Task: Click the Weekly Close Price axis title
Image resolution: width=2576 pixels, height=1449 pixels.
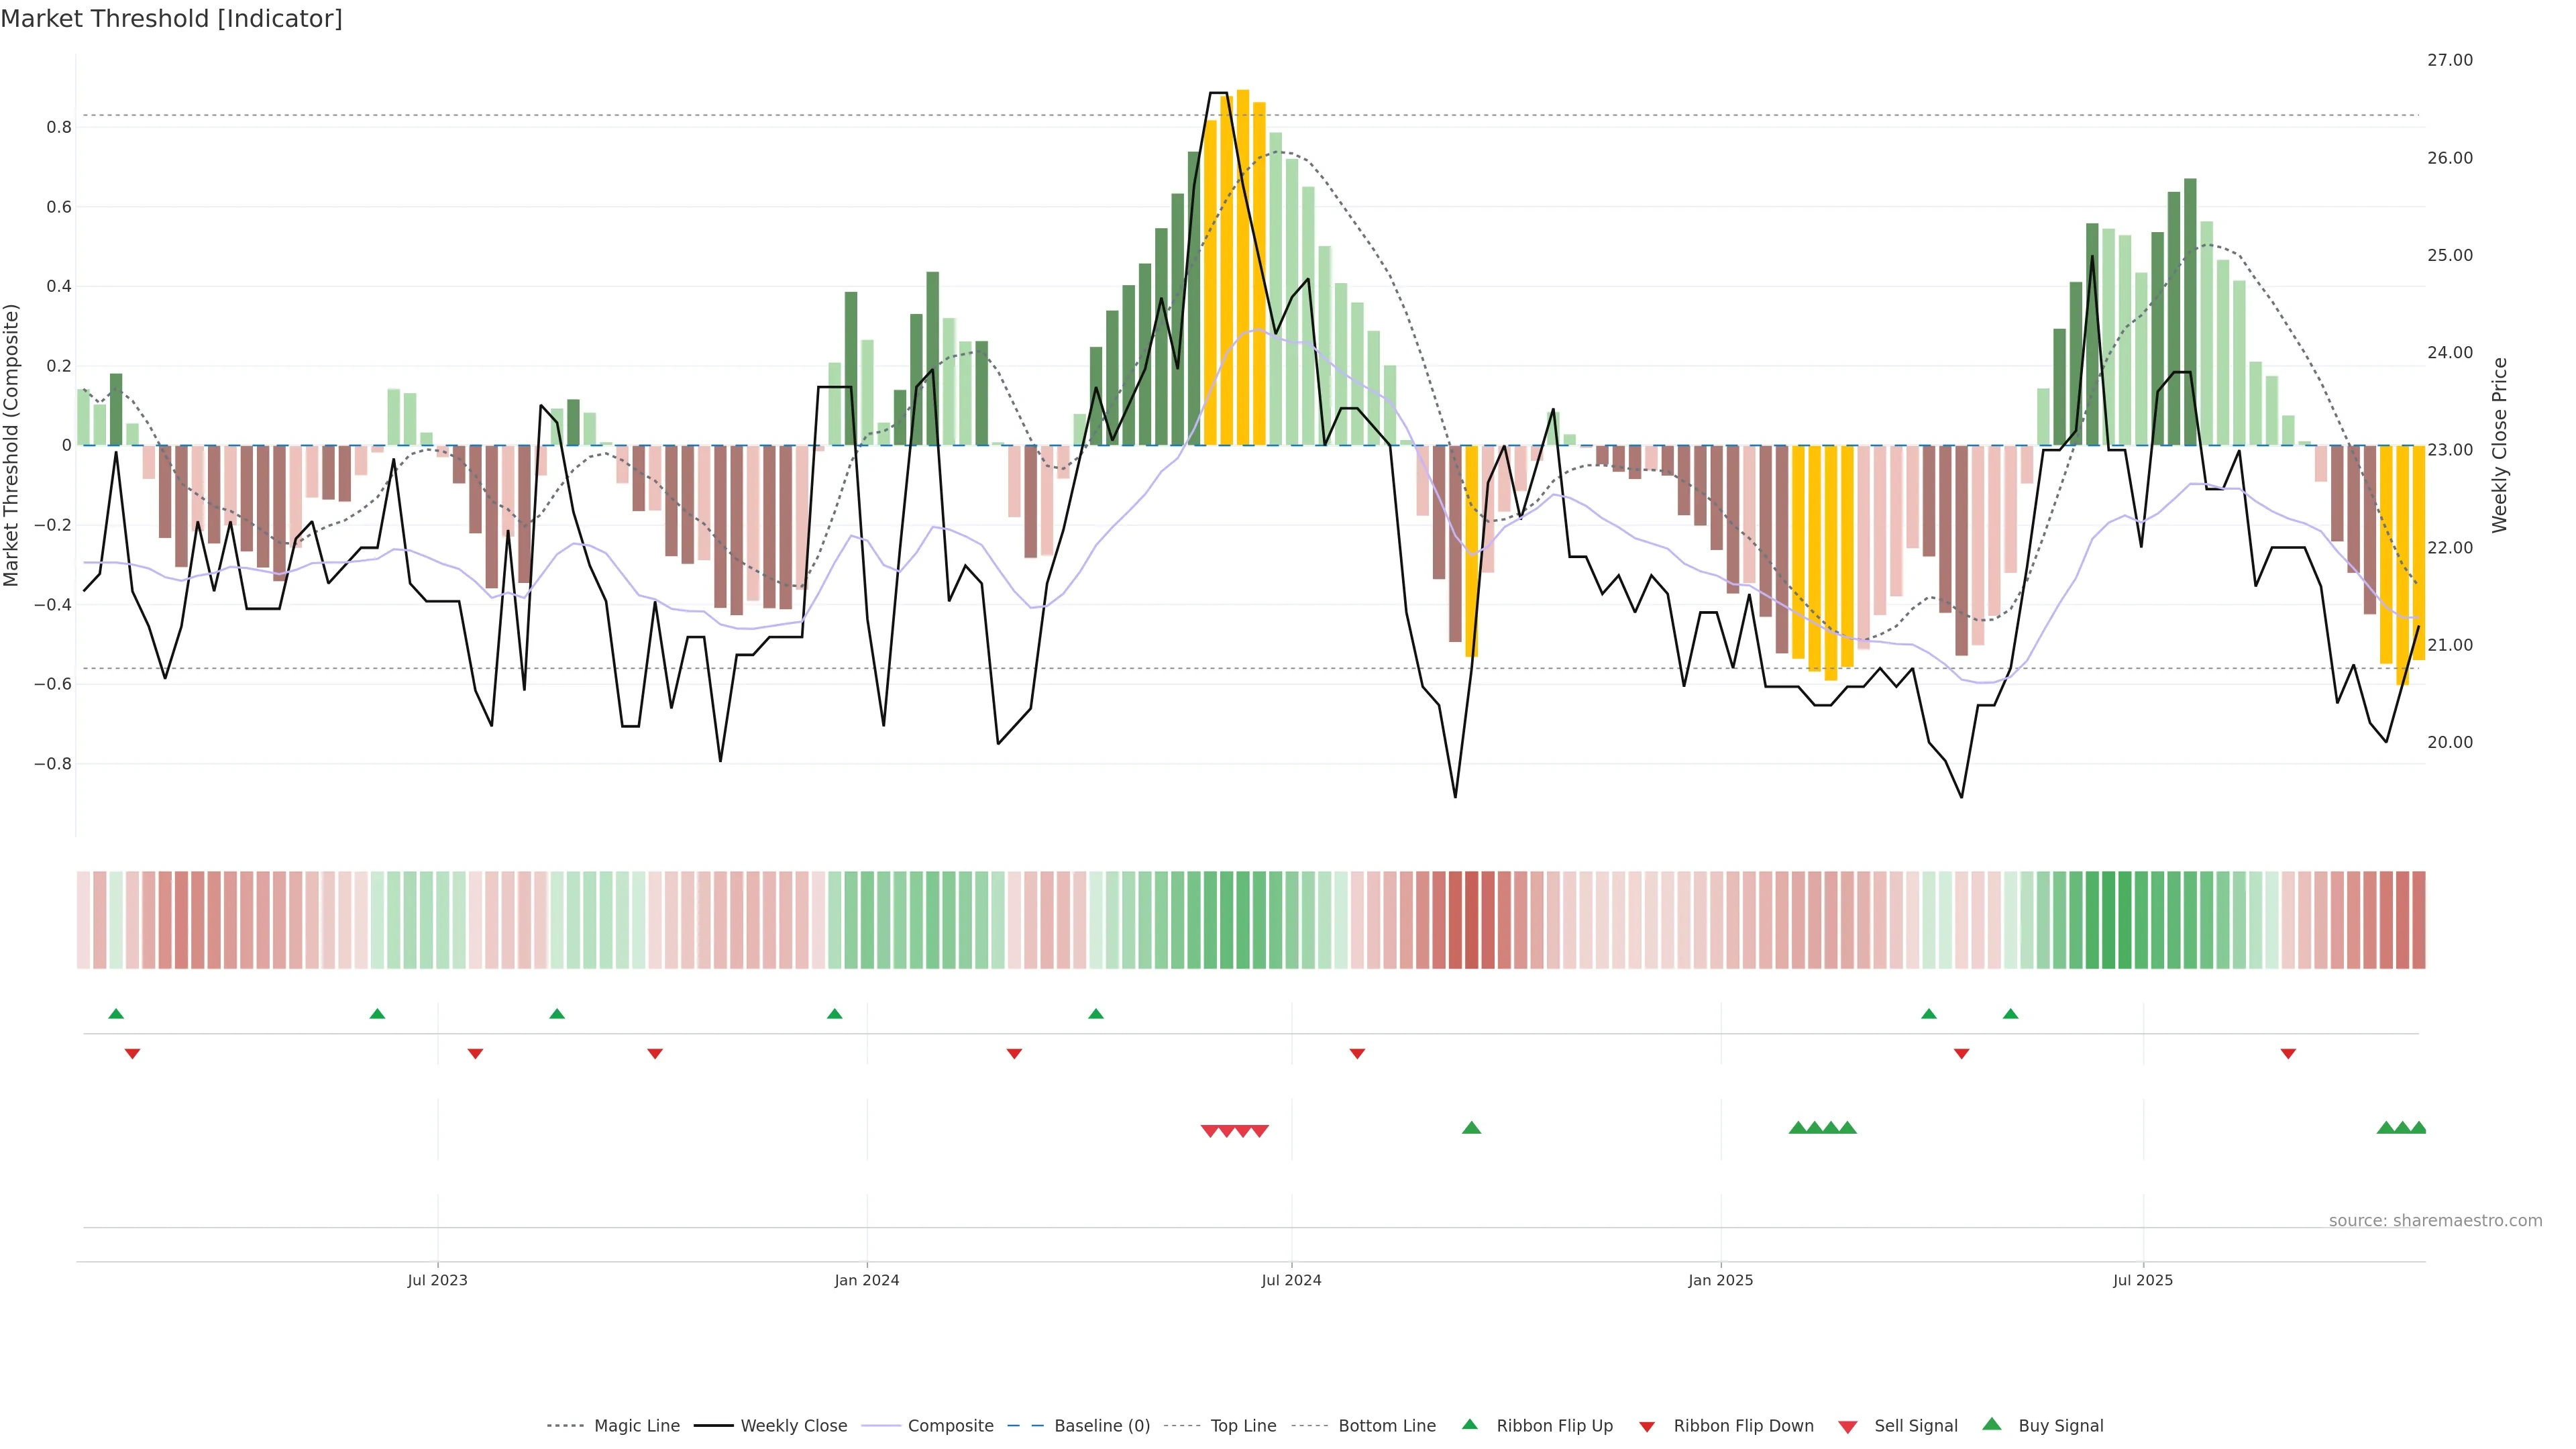Action: [x=2500, y=445]
